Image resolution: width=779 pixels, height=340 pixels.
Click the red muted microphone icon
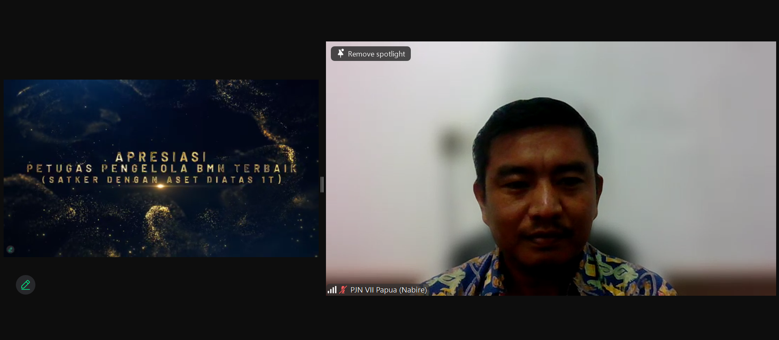coord(343,290)
